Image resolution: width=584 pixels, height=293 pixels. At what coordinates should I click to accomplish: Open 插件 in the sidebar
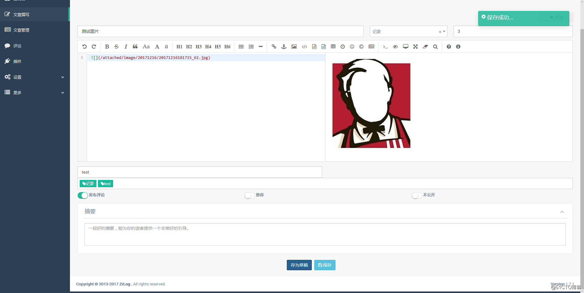coord(35,61)
